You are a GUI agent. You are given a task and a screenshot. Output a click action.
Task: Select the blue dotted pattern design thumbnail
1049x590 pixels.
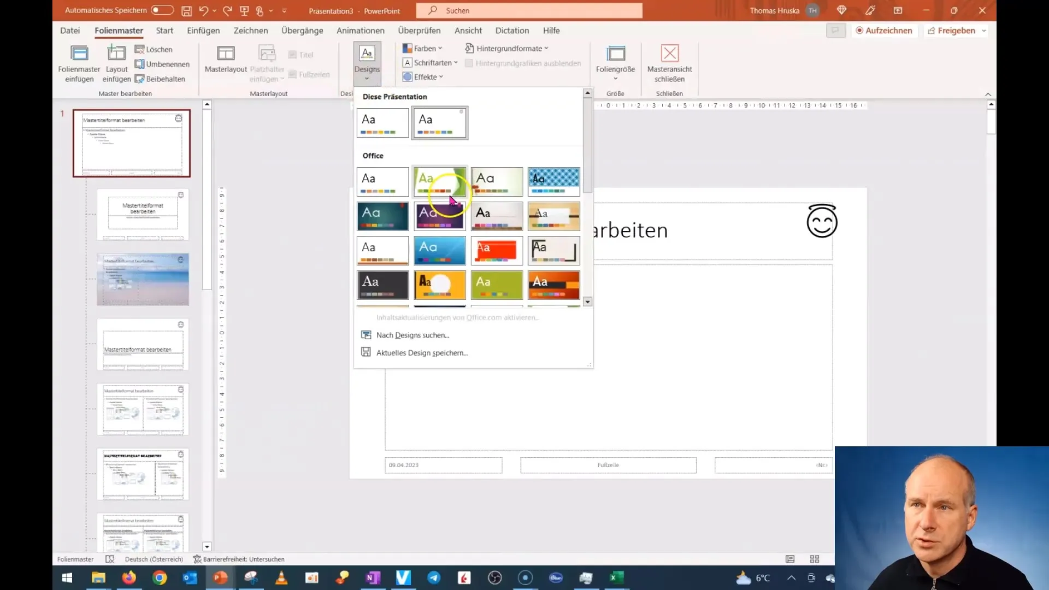coord(553,181)
